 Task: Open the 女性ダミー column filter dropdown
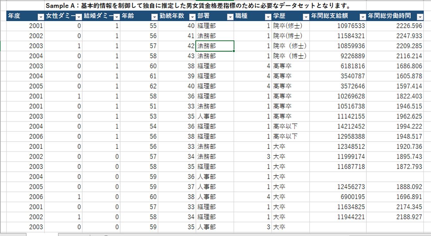(x=78, y=17)
